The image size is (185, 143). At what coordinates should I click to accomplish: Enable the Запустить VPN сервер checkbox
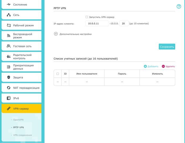pyautogui.click(x=87, y=17)
